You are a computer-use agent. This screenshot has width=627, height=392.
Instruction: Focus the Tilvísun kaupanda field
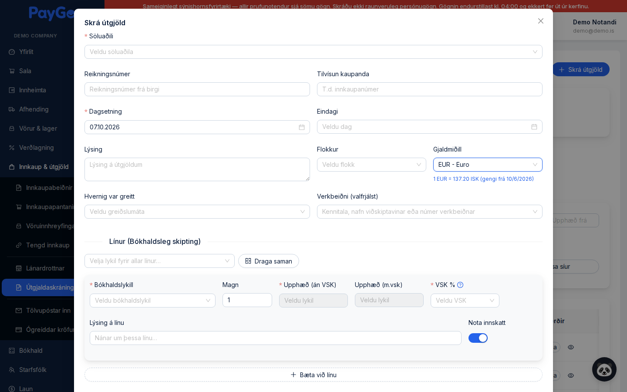(x=430, y=89)
